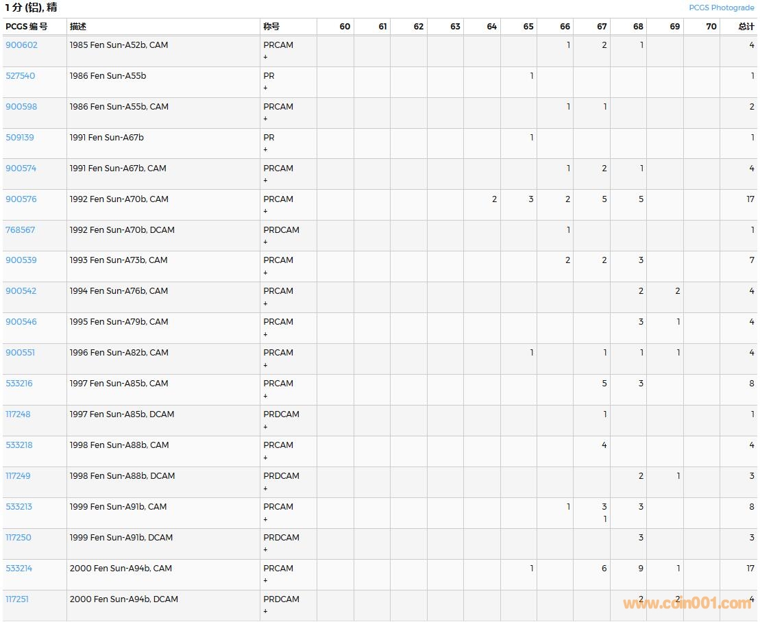The height and width of the screenshot is (622, 760).
Task: Click the 描述 column header
Action: (x=77, y=27)
